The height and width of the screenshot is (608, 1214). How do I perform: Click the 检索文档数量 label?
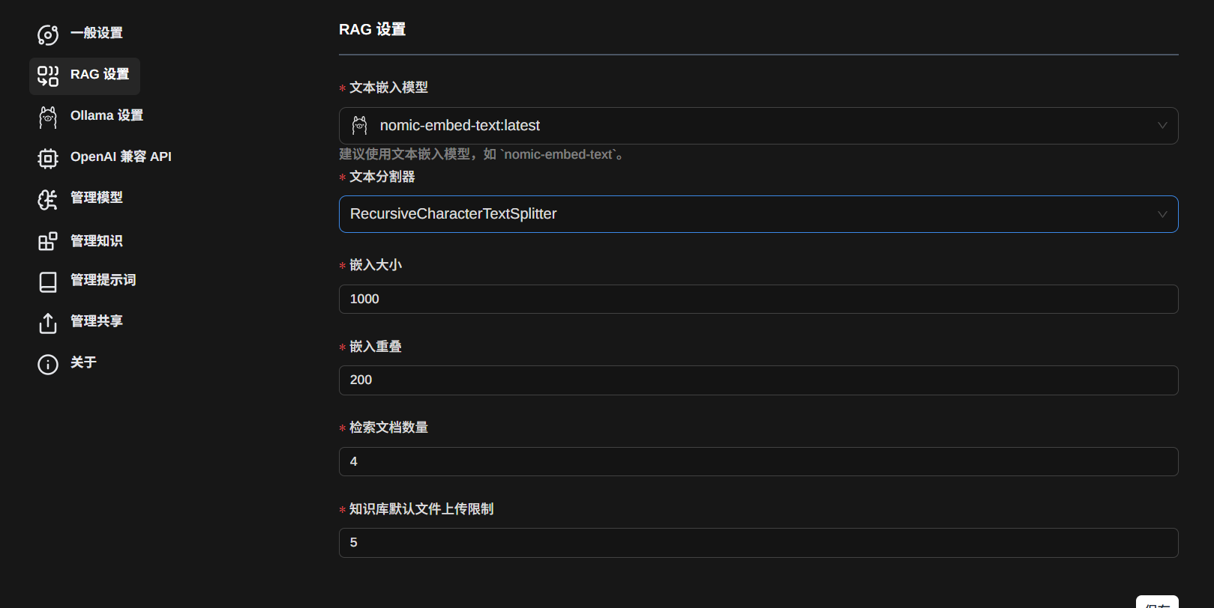pos(388,428)
